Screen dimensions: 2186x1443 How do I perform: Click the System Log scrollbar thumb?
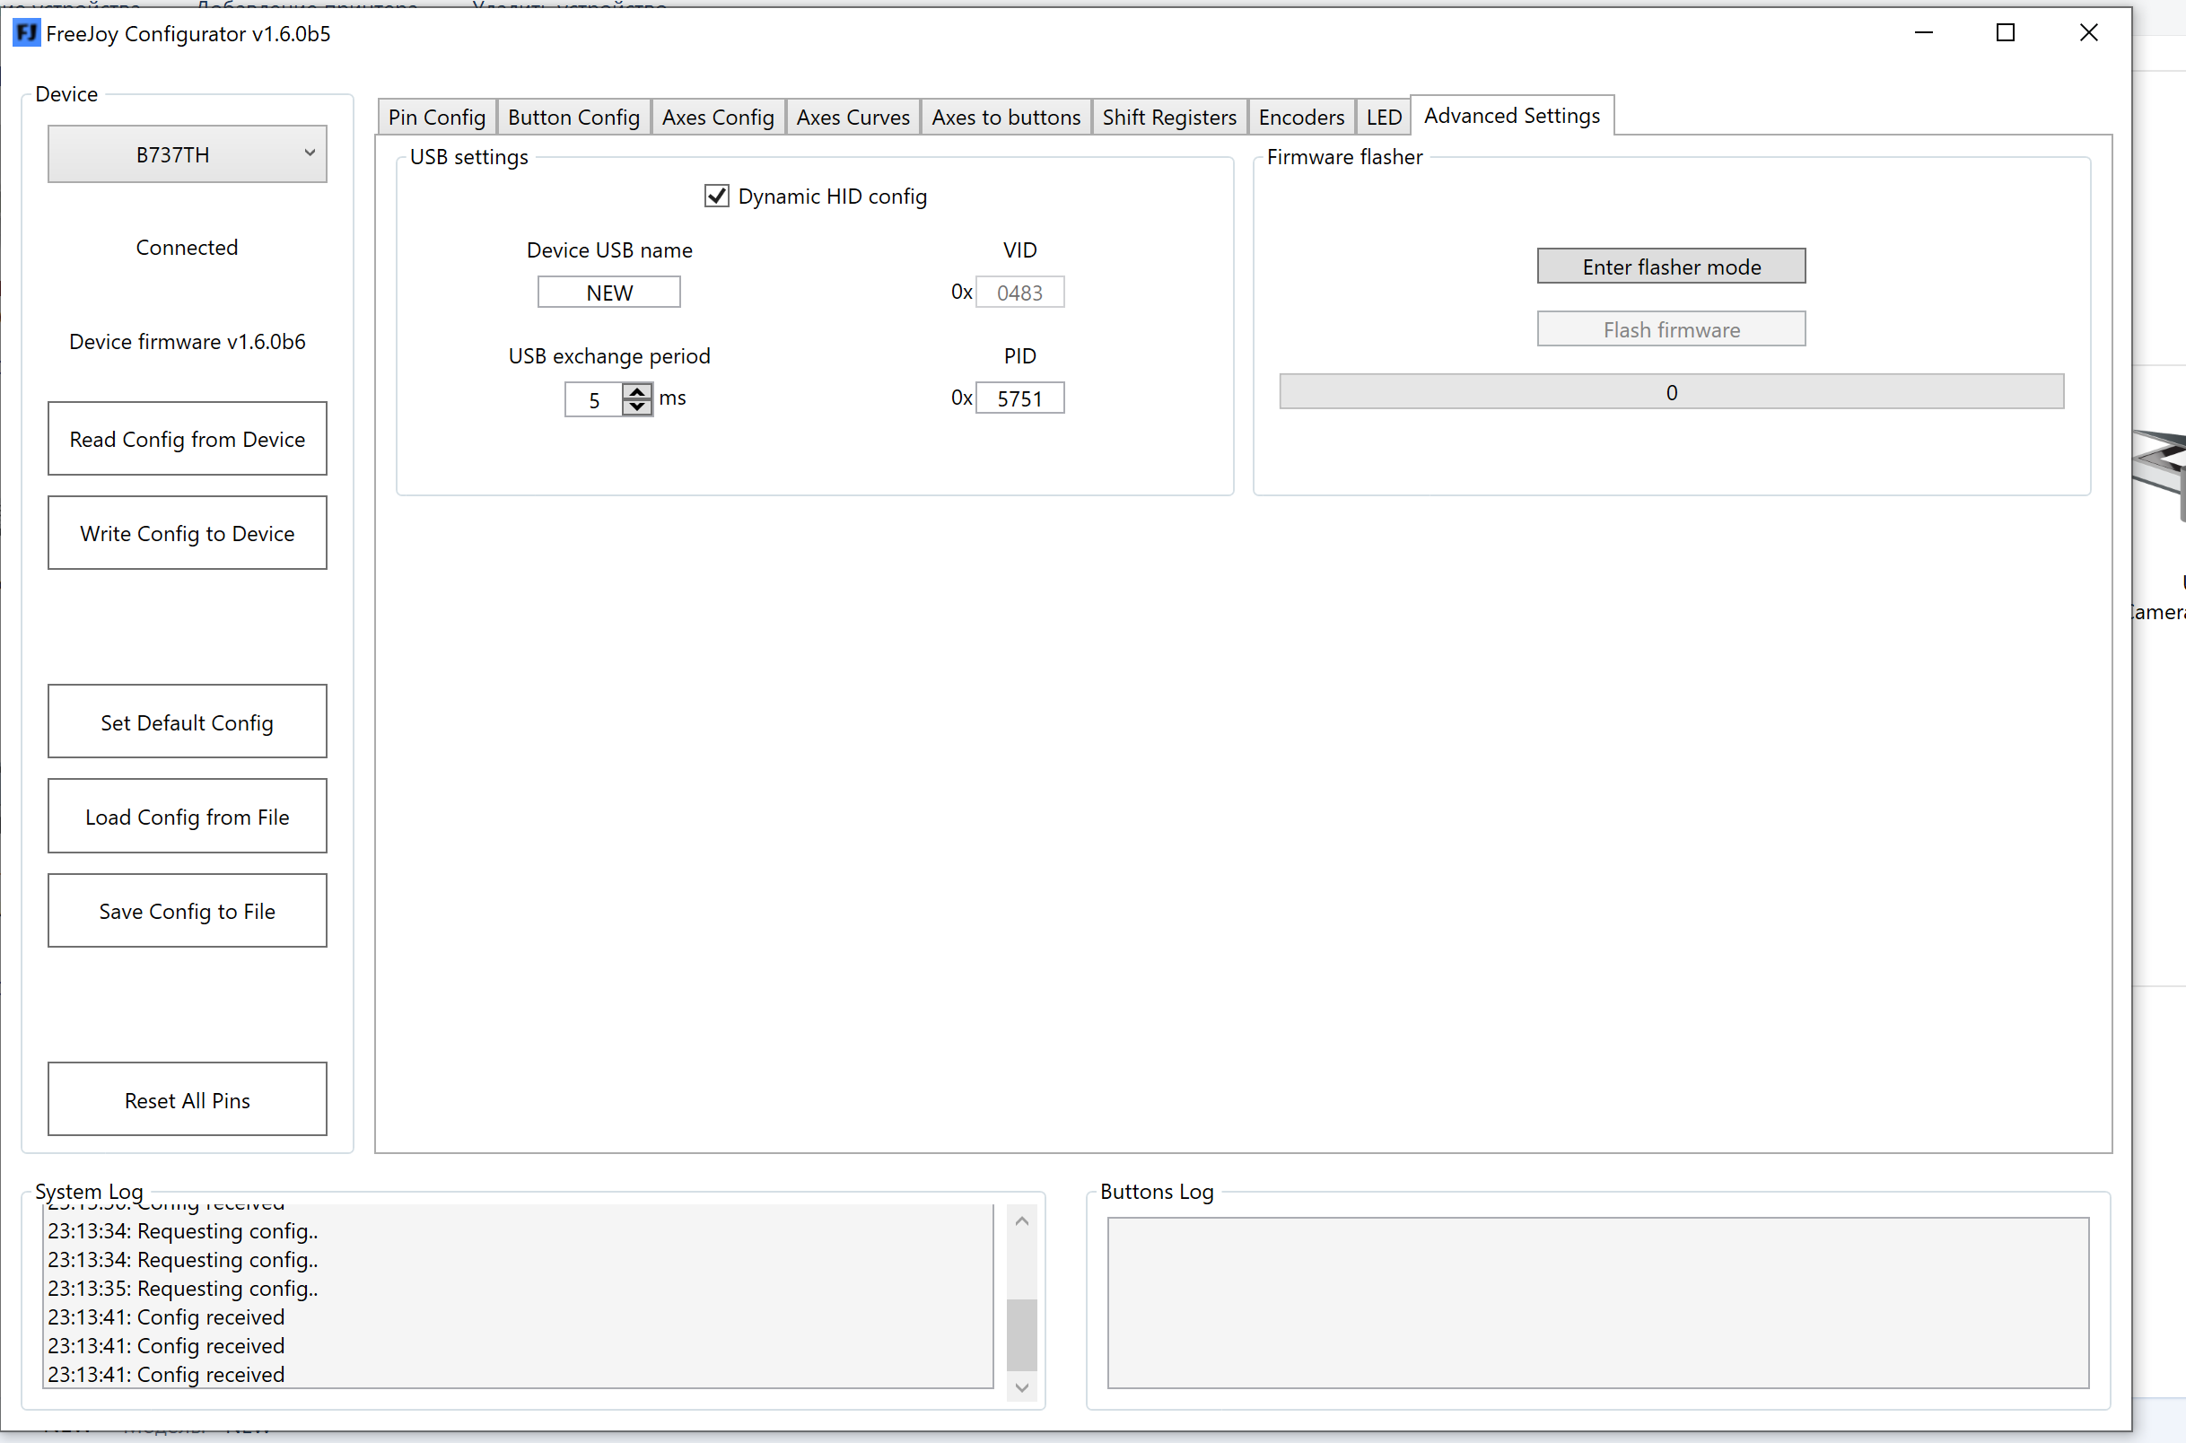coord(1022,1335)
